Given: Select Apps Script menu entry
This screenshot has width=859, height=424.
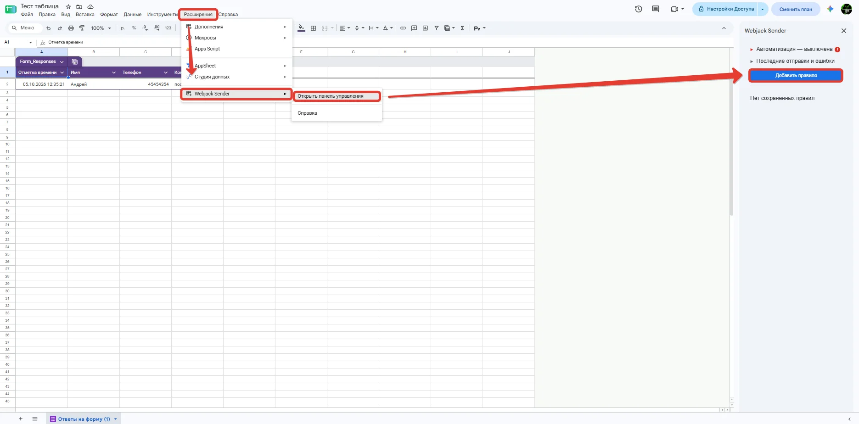Looking at the screenshot, I should tap(207, 49).
